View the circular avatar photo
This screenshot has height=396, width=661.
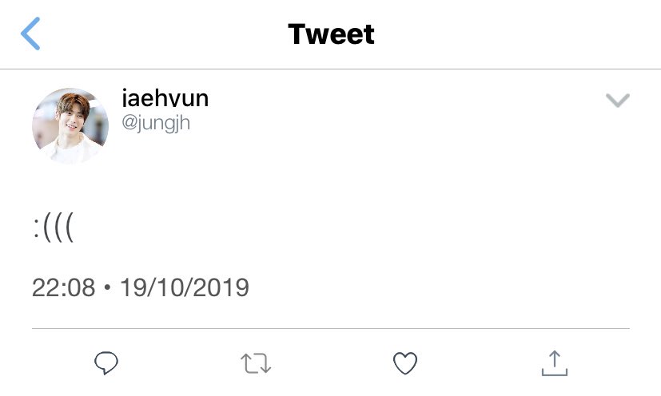pos(70,125)
